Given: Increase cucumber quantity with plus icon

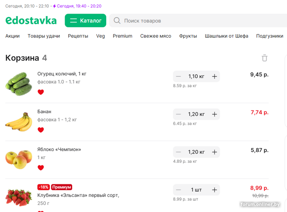Looking at the screenshot, I should pyautogui.click(x=215, y=76).
